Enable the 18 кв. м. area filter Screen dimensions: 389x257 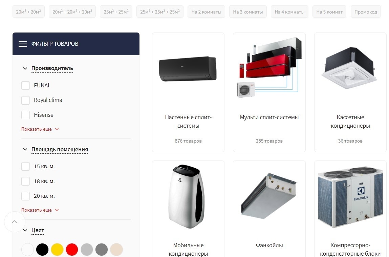point(25,181)
